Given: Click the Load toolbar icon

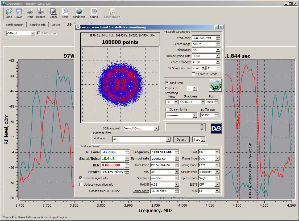Looking at the screenshot, I should [9, 12].
